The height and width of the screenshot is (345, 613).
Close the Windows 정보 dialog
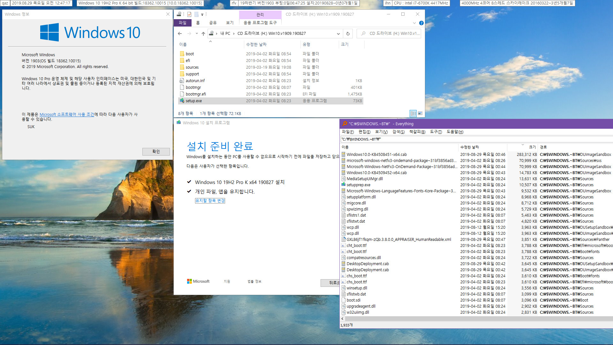tap(168, 14)
